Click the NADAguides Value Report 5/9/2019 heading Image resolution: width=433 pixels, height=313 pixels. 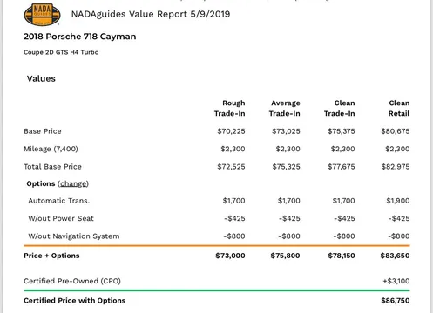[x=151, y=14]
